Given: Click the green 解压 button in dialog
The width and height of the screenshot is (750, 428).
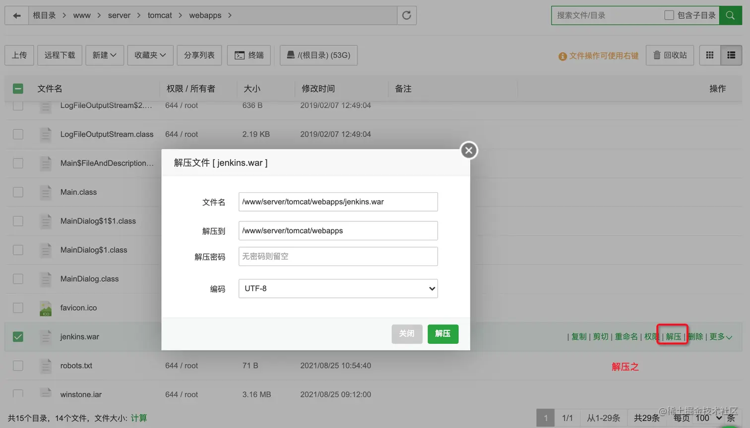Looking at the screenshot, I should [x=443, y=334].
